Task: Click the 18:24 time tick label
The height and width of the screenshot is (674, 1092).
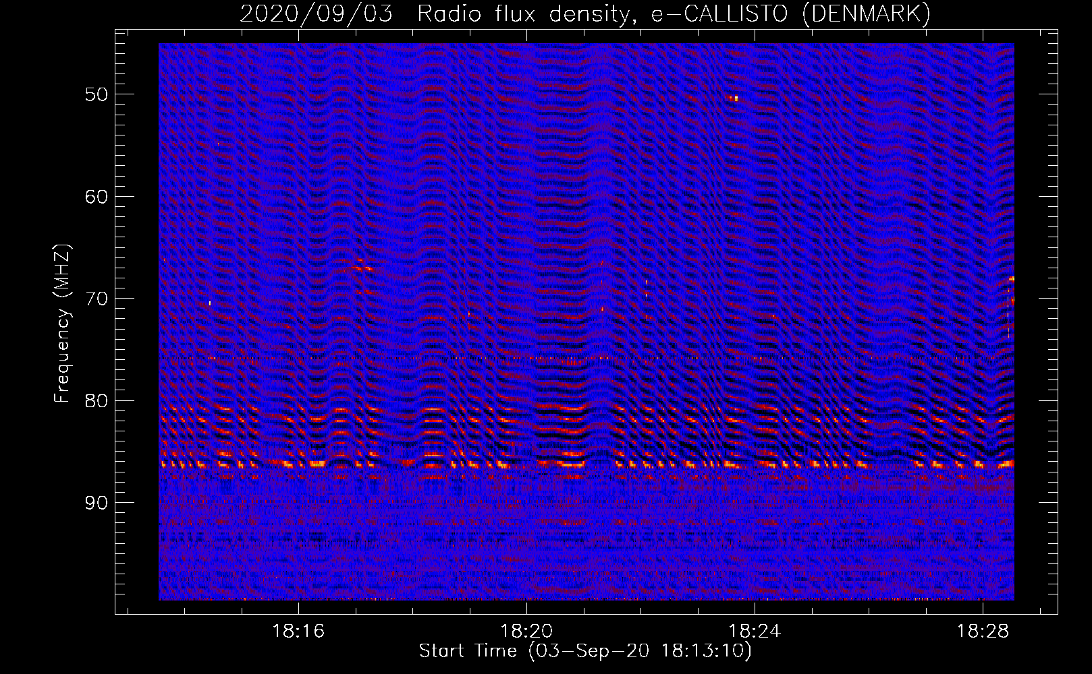Action: click(755, 631)
